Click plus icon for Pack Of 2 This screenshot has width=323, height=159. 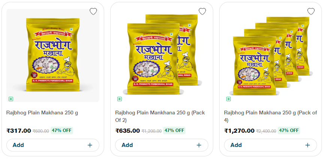coord(199,145)
